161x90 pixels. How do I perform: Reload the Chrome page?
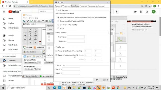(x=10, y=6)
